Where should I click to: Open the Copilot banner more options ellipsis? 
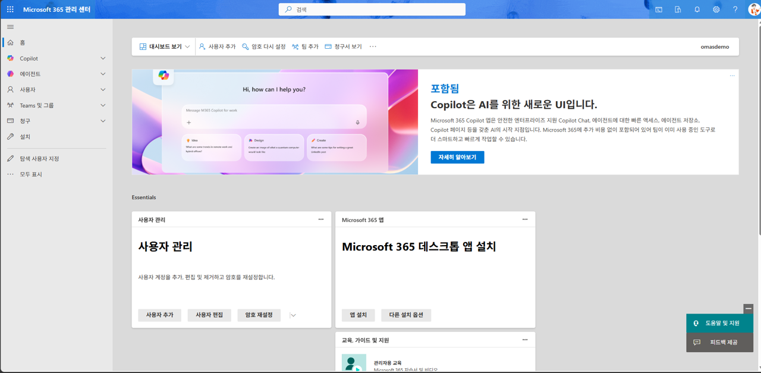pyautogui.click(x=732, y=76)
